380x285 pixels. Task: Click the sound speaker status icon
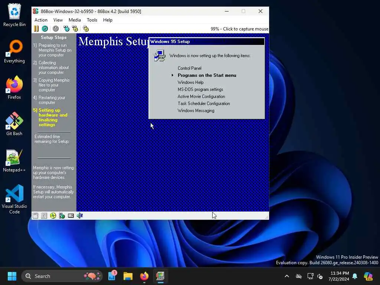coord(80,216)
